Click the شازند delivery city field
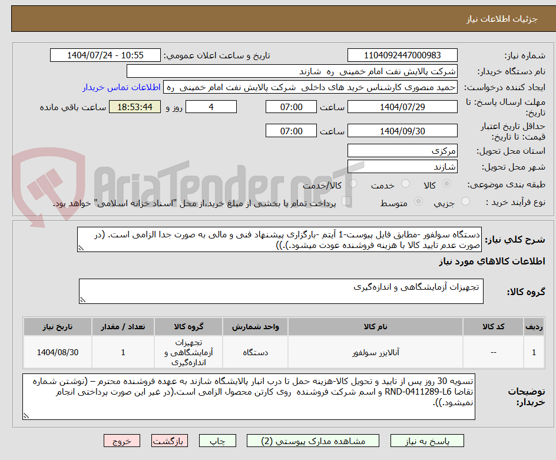This screenshot has height=460, width=556. [x=402, y=166]
